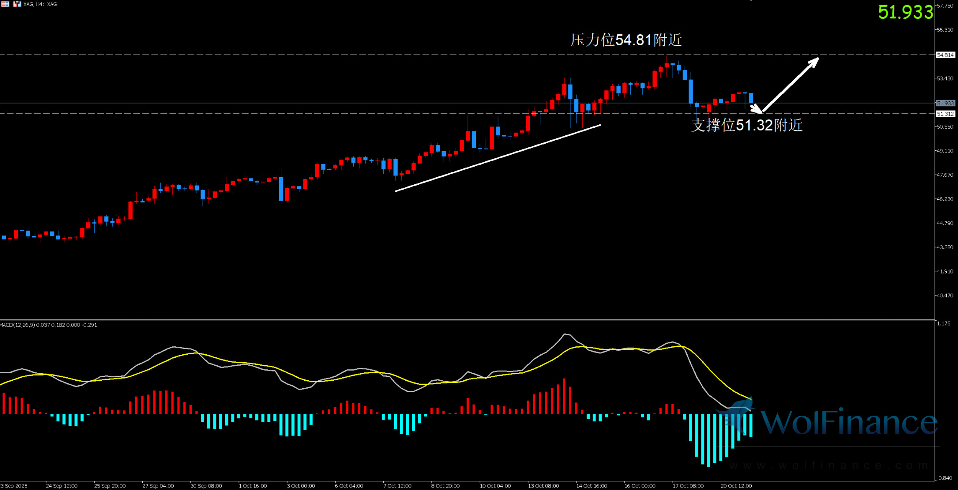Click the 57.750 price scale label
Image resolution: width=958 pixels, height=490 pixels.
coord(945,5)
